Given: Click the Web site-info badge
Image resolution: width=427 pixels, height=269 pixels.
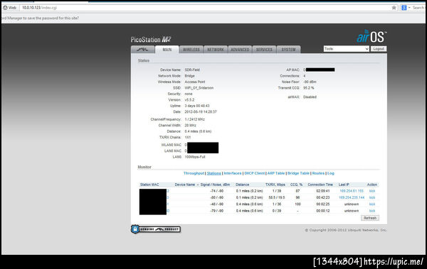Looking at the screenshot, I should (10, 8).
